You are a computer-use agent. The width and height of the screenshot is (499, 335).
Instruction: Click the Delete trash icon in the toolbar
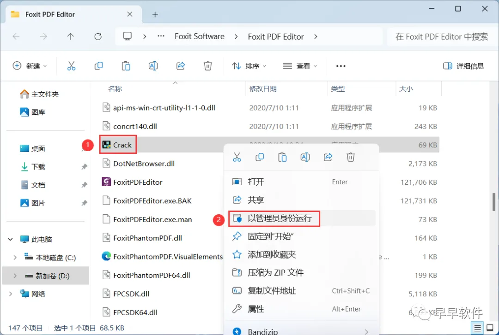(x=208, y=66)
